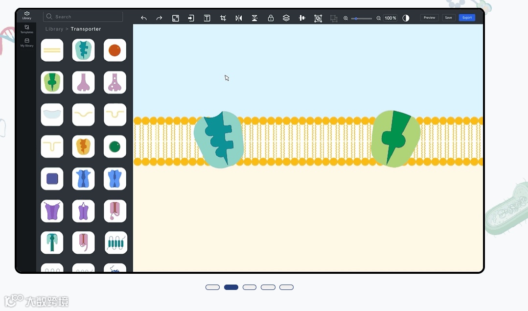
Task: Select the teal transporter on canvas
Action: [219, 140]
